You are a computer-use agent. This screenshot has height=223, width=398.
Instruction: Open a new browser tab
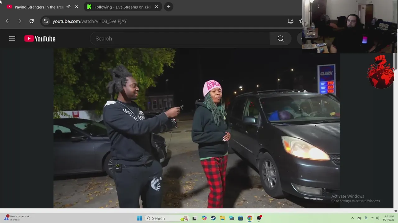tap(169, 7)
